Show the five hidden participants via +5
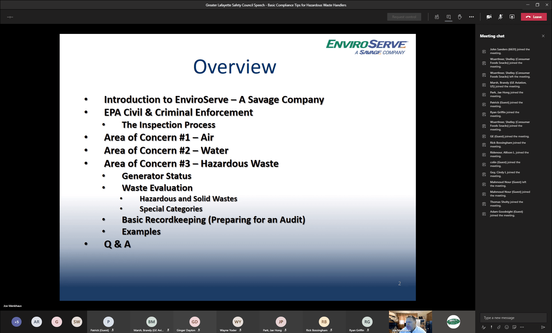The height and width of the screenshot is (333, 552). pos(16,322)
